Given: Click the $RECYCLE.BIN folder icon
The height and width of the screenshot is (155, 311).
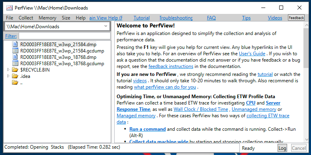Looking at the screenshot, I should 15,70.
